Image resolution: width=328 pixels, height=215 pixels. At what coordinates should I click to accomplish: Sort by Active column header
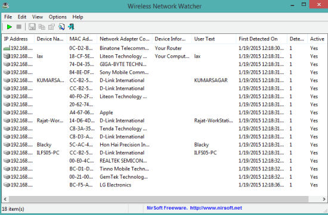click(317, 39)
